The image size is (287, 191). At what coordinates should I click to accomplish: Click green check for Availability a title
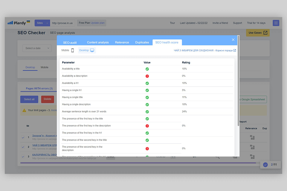point(147,69)
